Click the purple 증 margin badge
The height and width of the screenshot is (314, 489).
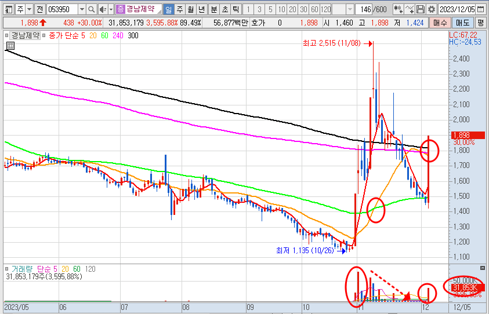(x=120, y=9)
